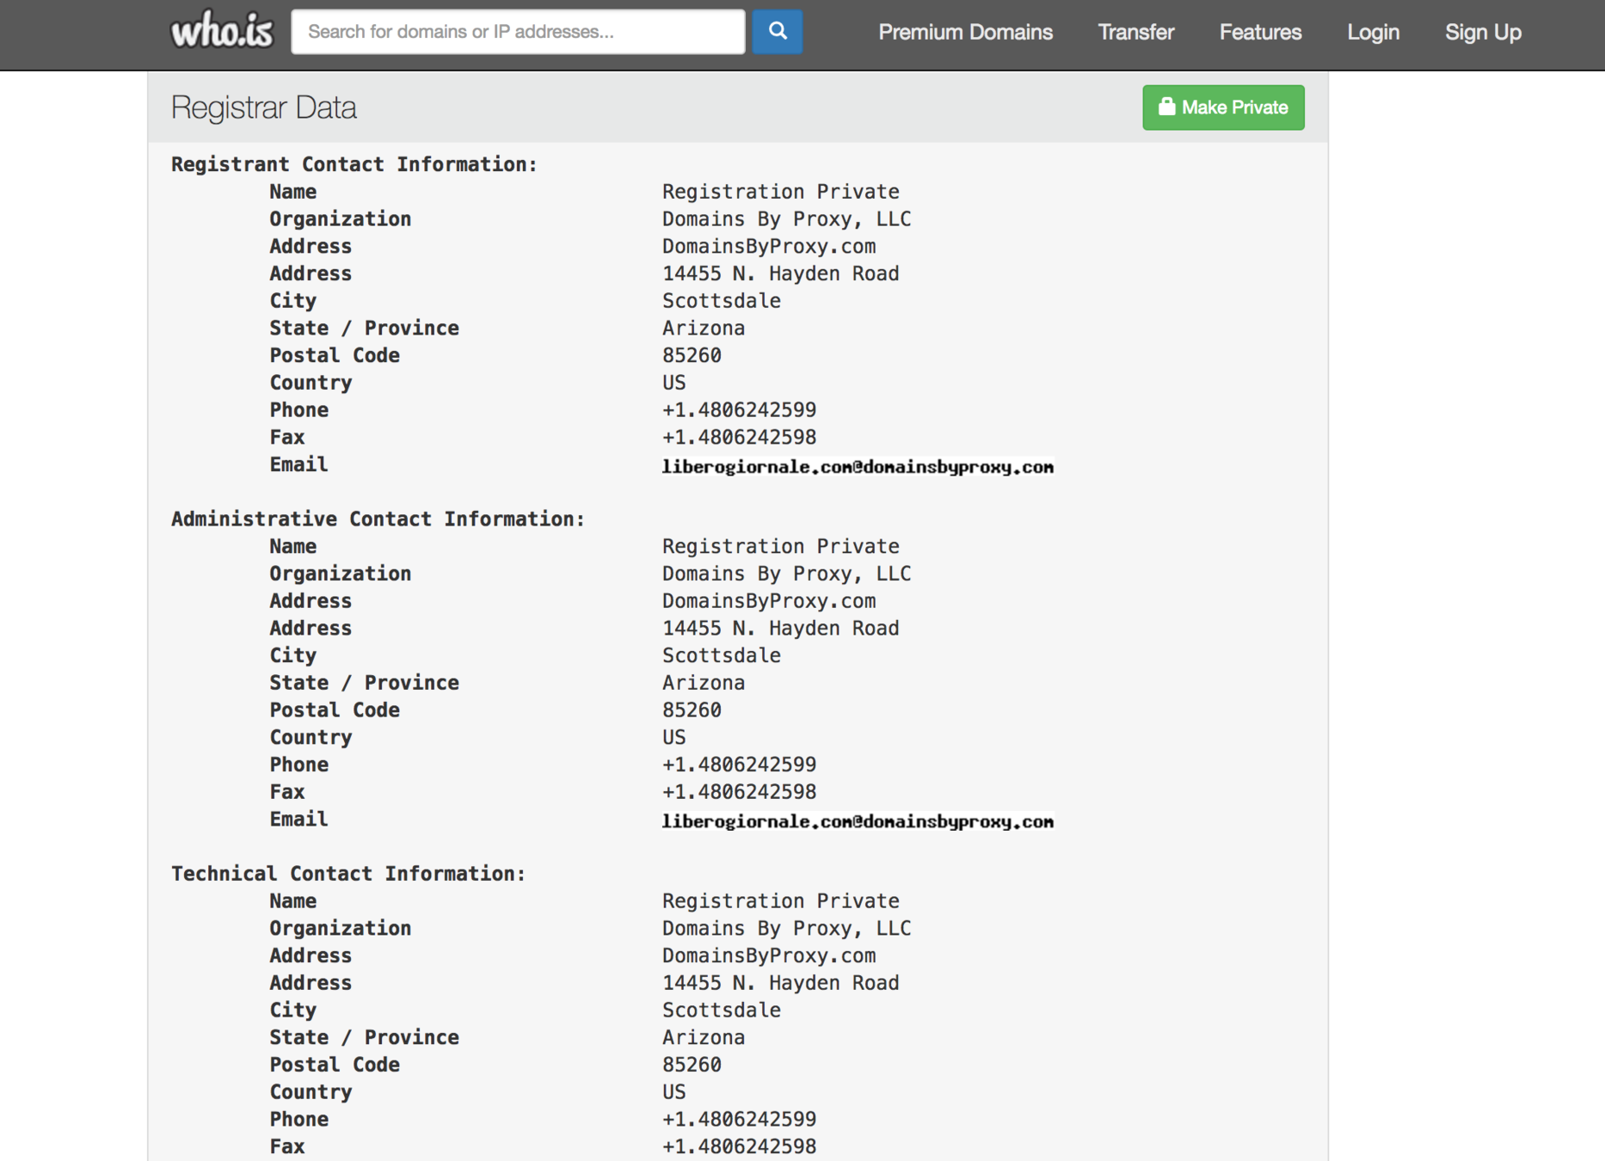Select Technical postal code 85260
Viewport: 1605px width, 1161px height.
tap(692, 1065)
